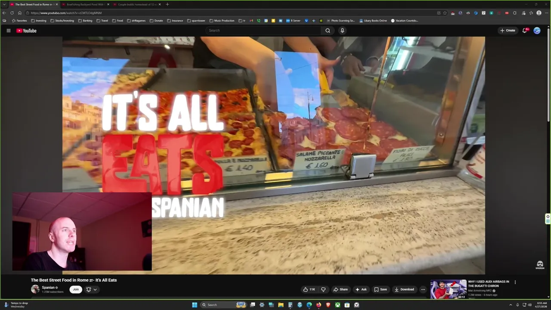This screenshot has width=551, height=310.
Task: Show hidden system tray icons
Action: pos(511,305)
